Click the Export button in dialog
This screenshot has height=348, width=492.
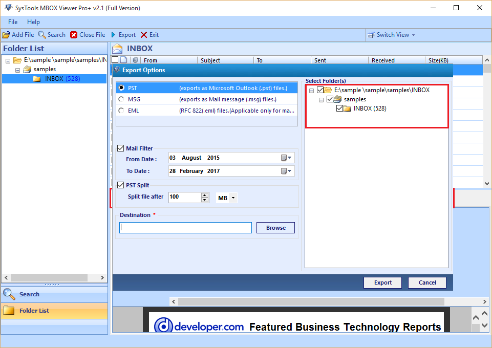coord(383,282)
